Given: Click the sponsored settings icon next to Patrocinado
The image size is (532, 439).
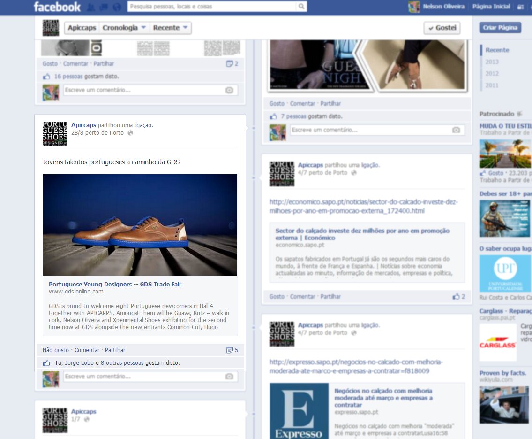Looking at the screenshot, I should [519, 114].
